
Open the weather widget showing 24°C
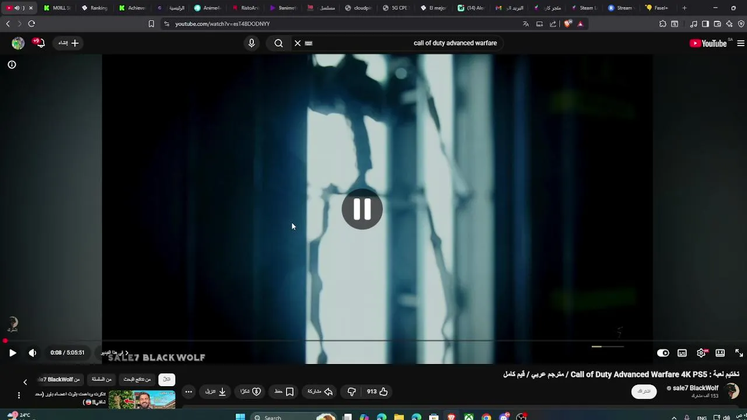pyautogui.click(x=18, y=415)
